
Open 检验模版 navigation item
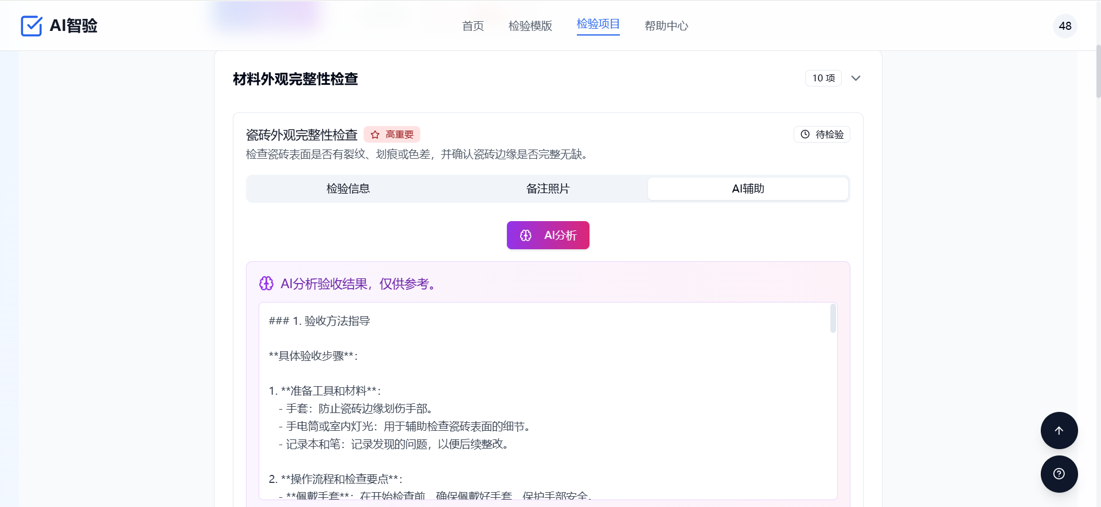coord(530,26)
